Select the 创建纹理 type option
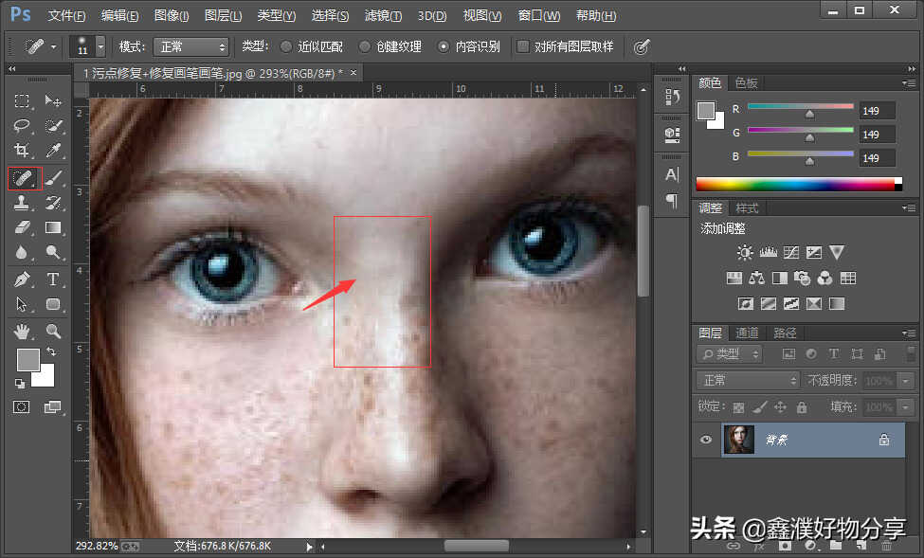Image resolution: width=924 pixels, height=558 pixels. point(365,46)
